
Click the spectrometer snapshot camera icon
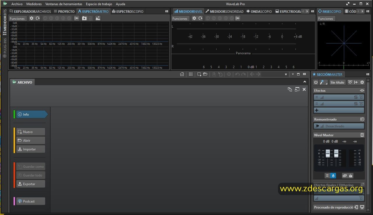(x=84, y=18)
